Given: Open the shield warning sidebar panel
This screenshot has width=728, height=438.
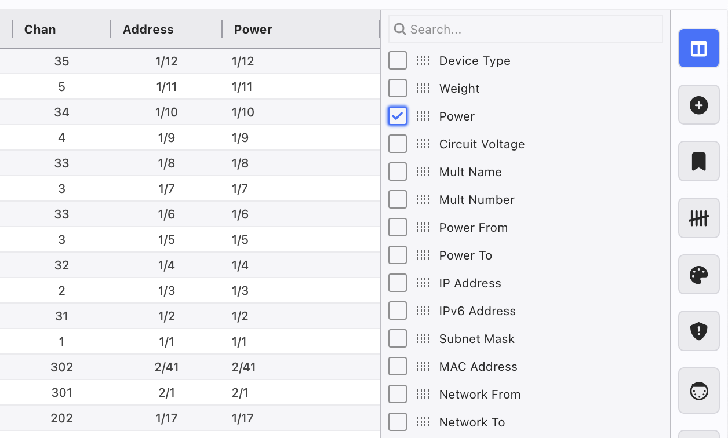Looking at the screenshot, I should click(698, 331).
